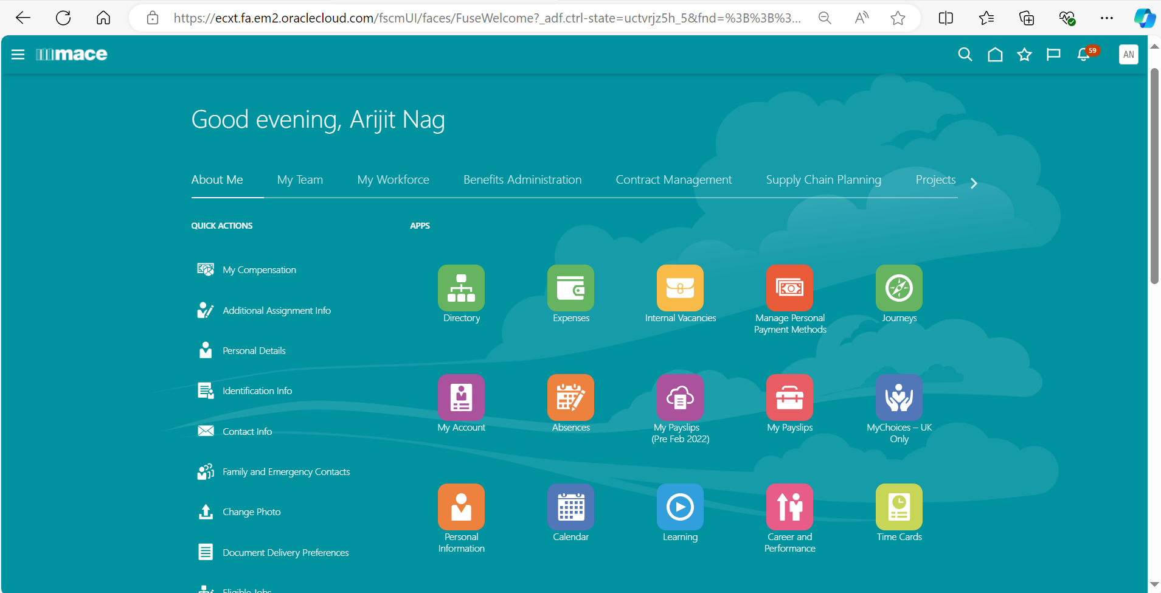The width and height of the screenshot is (1161, 593).
Task: Click the page vertical scrollbar thumb
Action: point(1154,176)
